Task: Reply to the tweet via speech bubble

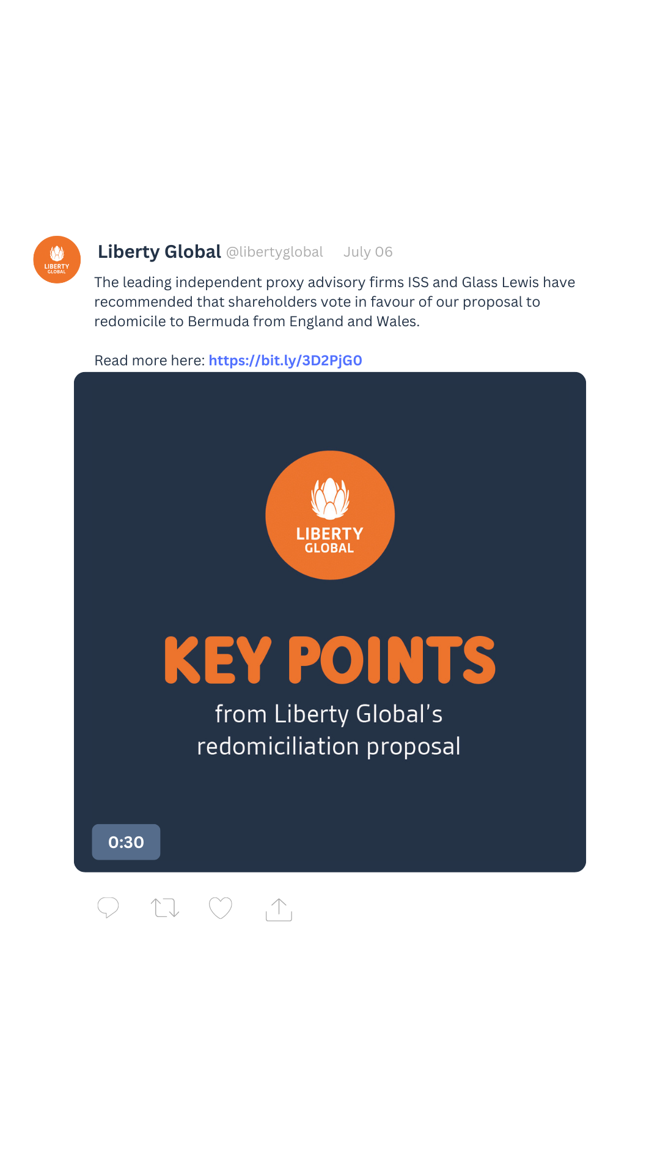Action: coord(108,908)
